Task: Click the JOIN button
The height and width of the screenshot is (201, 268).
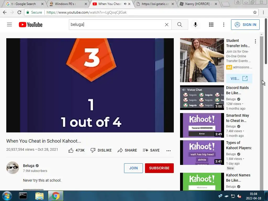Action: [x=133, y=168]
